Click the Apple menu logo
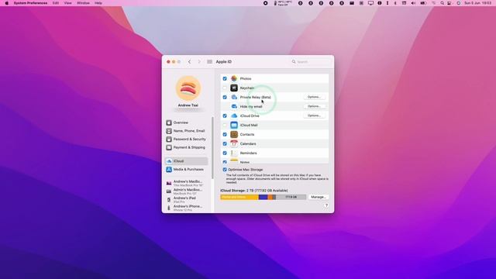 click(7, 3)
